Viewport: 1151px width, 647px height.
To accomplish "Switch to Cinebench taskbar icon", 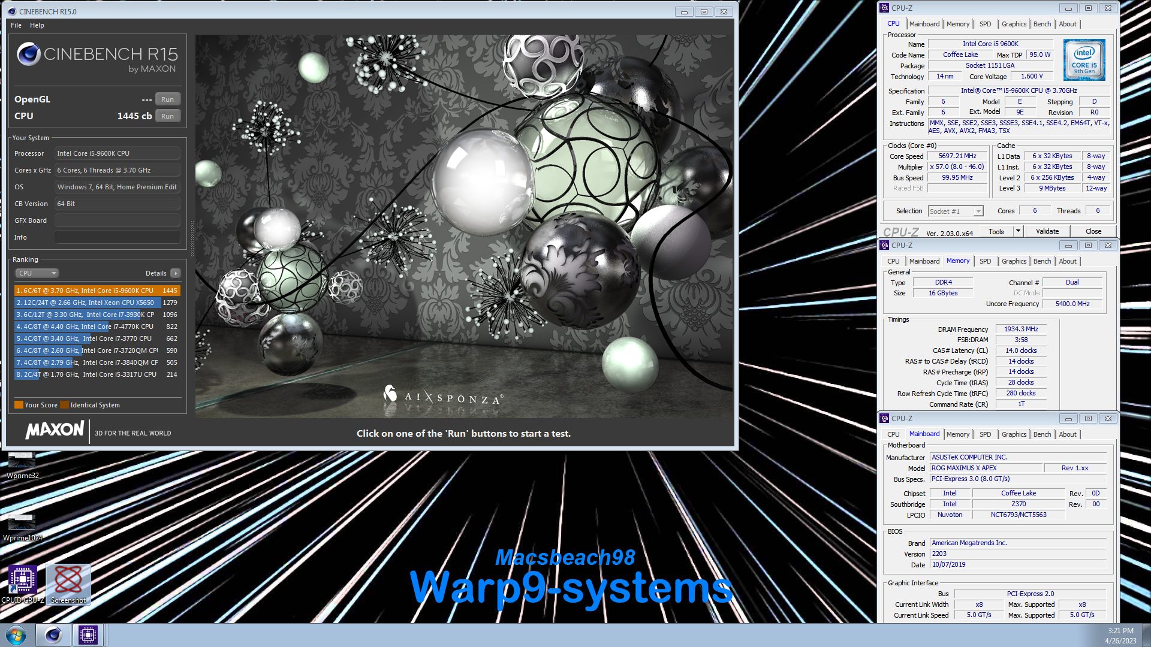I will (x=53, y=635).
